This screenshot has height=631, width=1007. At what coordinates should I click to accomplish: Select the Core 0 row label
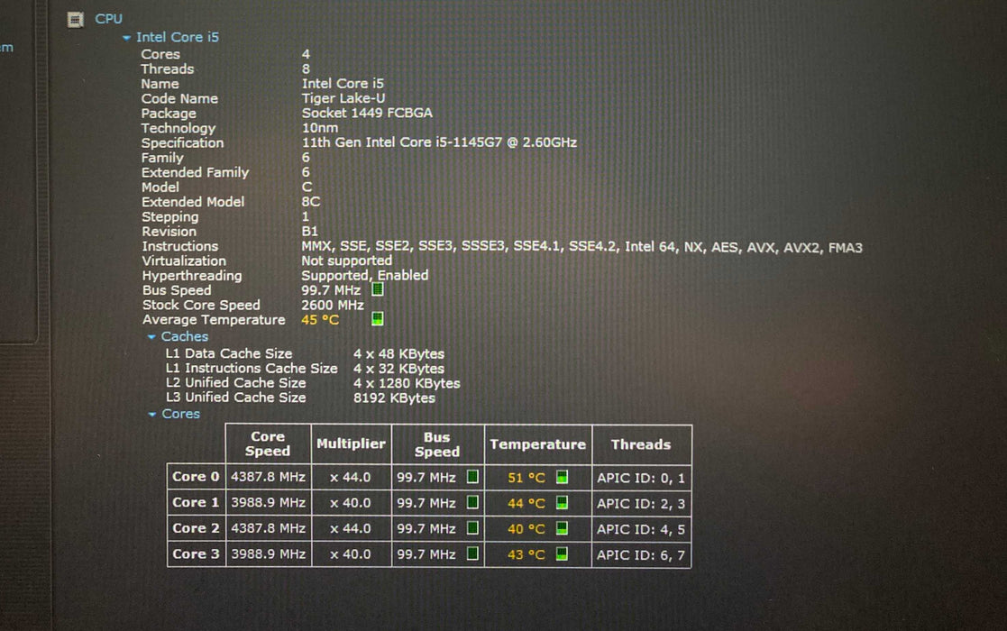point(196,477)
